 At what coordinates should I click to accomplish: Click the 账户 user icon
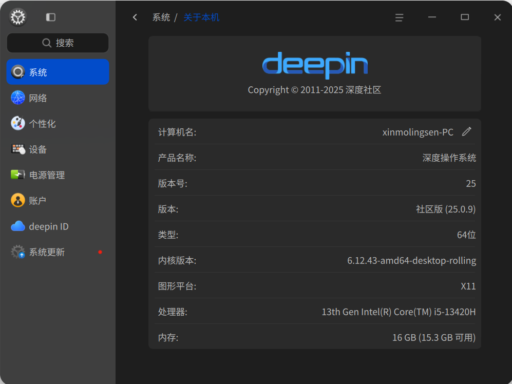(17, 201)
